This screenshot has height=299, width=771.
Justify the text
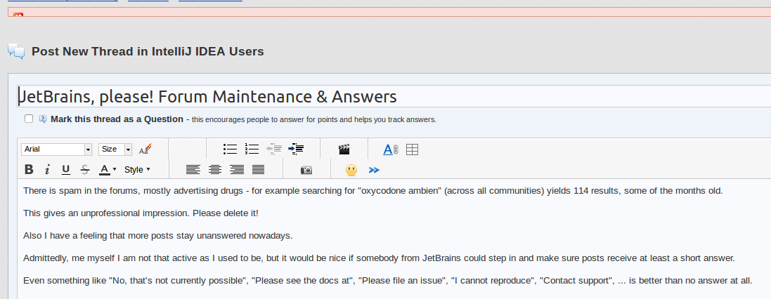pyautogui.click(x=258, y=170)
